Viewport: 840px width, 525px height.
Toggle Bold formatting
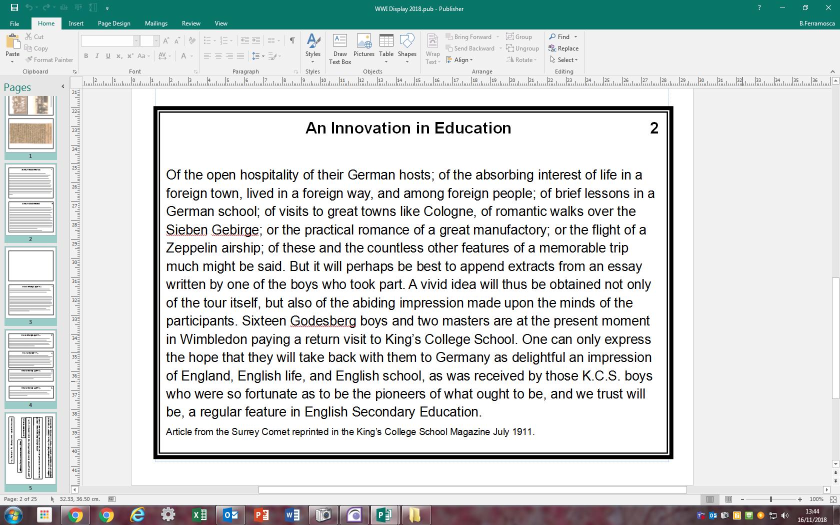[x=86, y=56]
